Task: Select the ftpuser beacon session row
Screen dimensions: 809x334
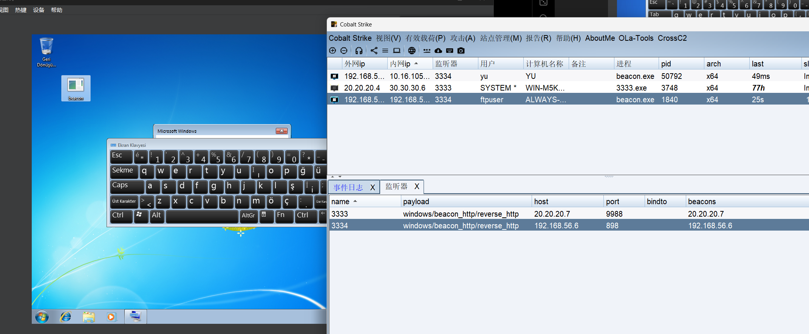Action: coord(491,100)
